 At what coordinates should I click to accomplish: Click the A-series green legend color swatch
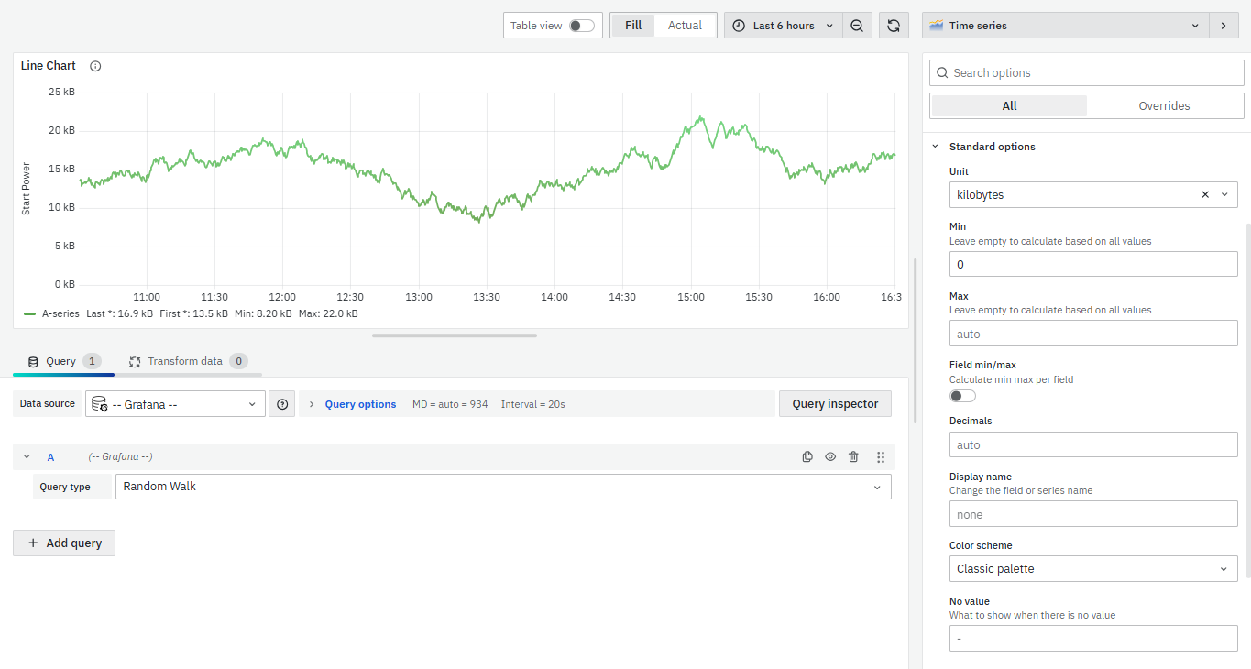[30, 313]
